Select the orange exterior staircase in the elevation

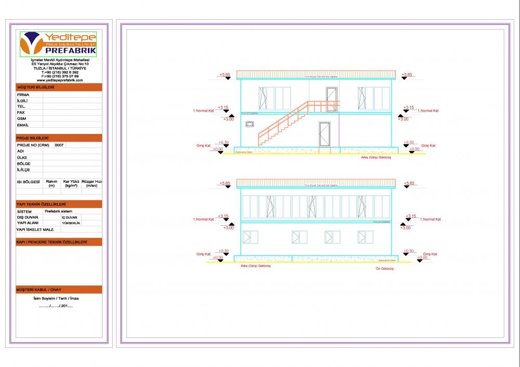(x=298, y=123)
